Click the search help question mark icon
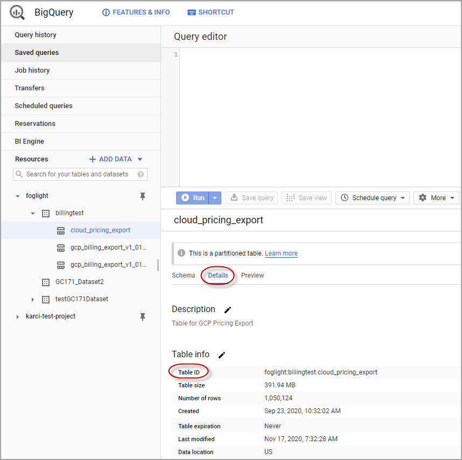 (x=141, y=174)
